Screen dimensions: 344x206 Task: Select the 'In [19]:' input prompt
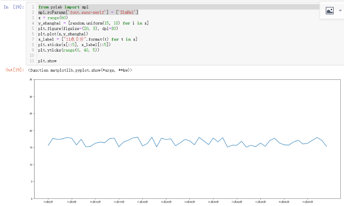tap(14, 7)
